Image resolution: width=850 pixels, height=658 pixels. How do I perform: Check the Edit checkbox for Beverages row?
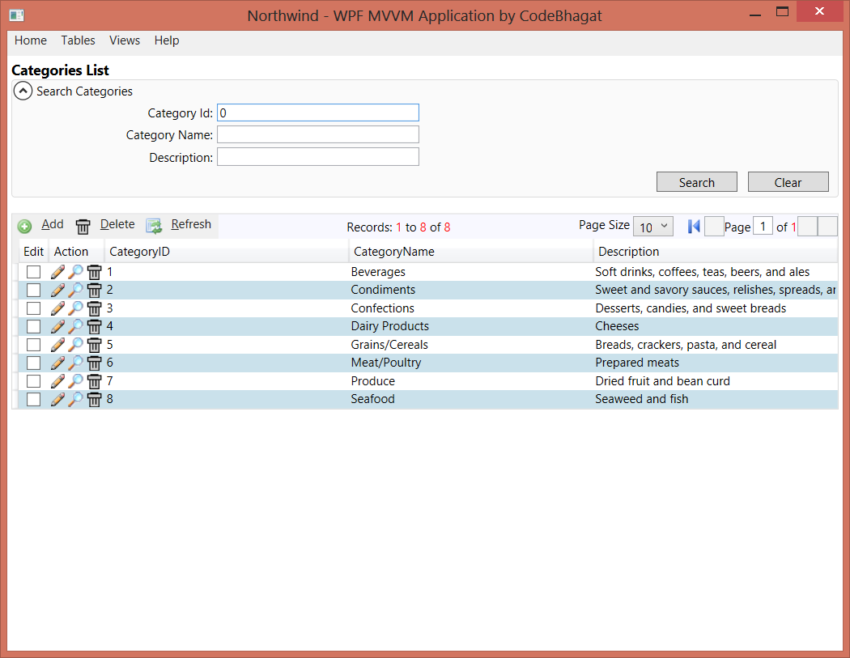click(x=33, y=272)
